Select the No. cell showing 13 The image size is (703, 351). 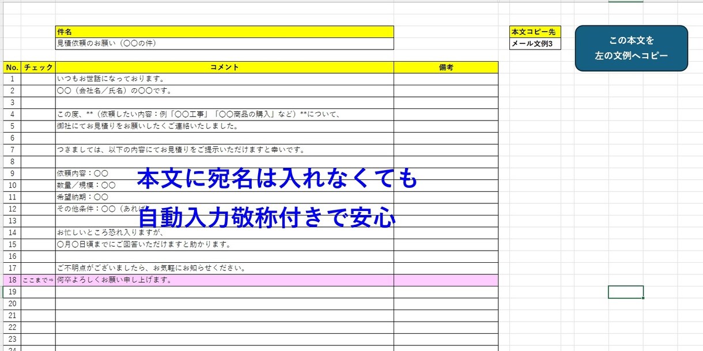click(x=12, y=221)
